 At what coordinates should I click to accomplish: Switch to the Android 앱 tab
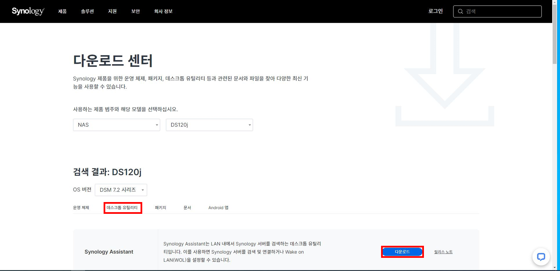point(218,208)
